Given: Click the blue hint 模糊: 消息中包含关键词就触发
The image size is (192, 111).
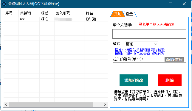Looking at the screenshot, I should [x=140, y=54].
